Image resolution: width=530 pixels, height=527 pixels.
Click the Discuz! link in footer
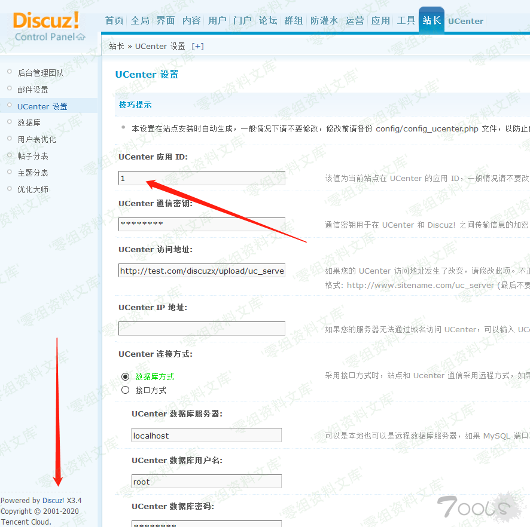point(53,501)
